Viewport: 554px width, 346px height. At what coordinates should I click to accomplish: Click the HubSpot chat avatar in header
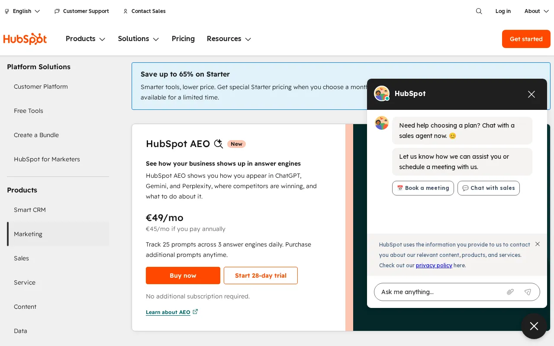tap(382, 93)
